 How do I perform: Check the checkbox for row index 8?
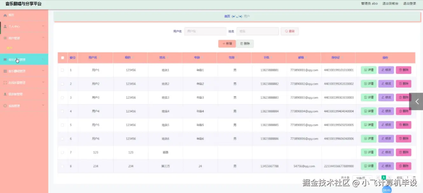coord(62,166)
